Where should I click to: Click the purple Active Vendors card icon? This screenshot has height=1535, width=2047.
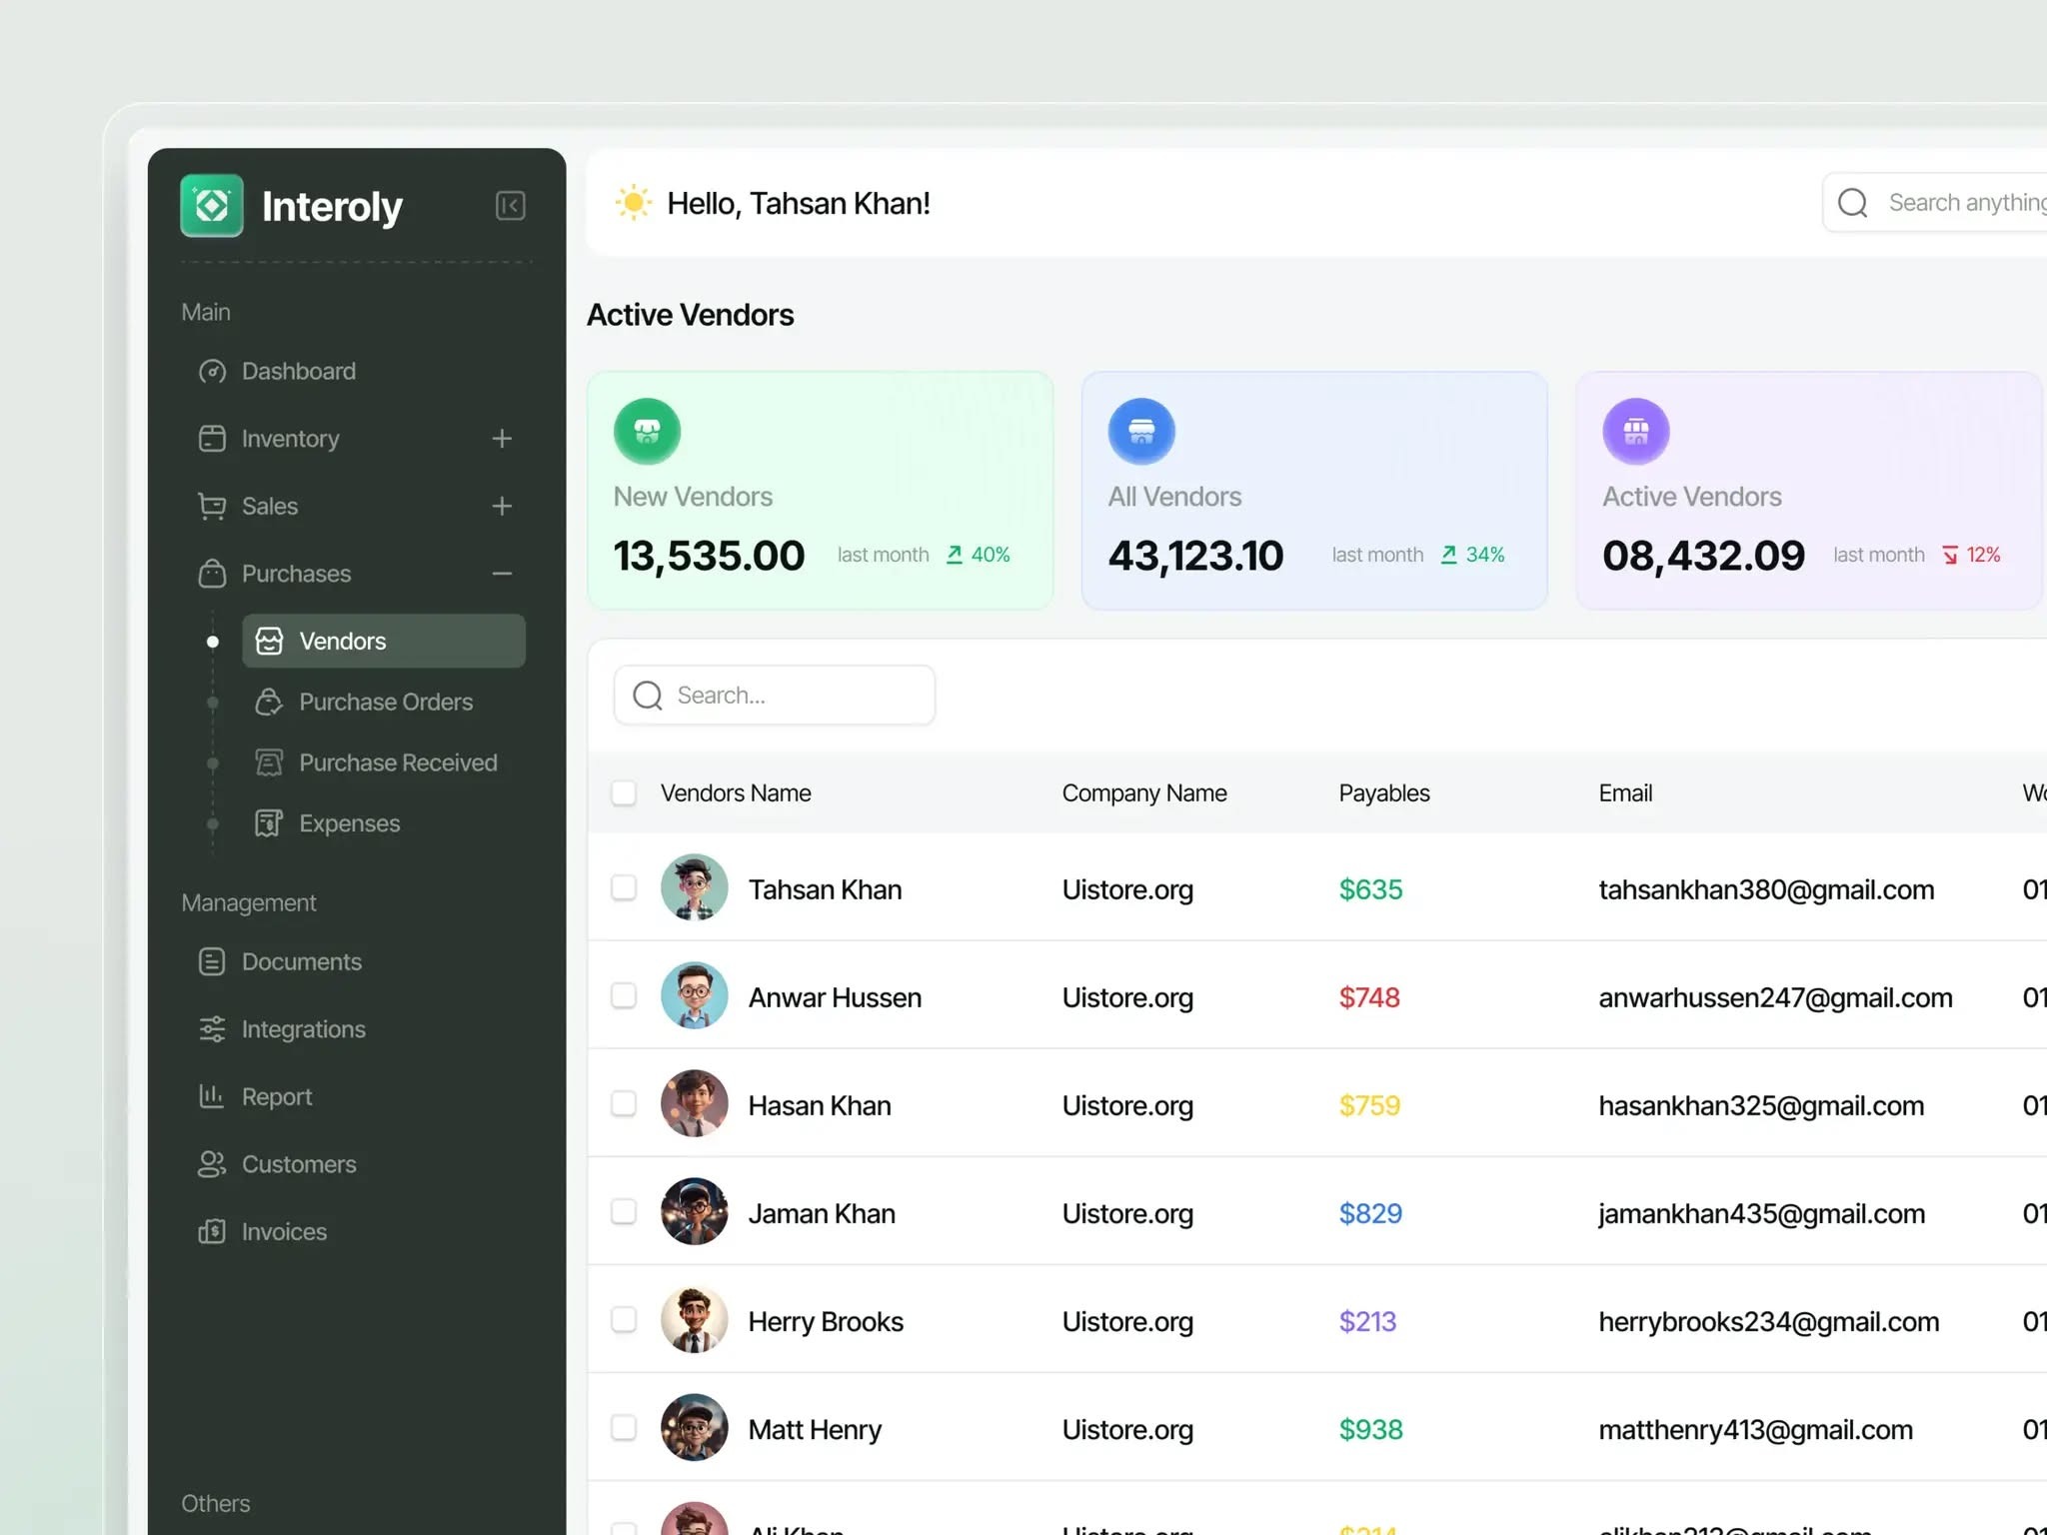pos(1636,432)
